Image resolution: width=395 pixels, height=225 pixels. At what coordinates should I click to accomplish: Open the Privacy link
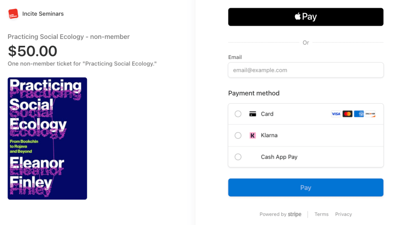tap(343, 214)
